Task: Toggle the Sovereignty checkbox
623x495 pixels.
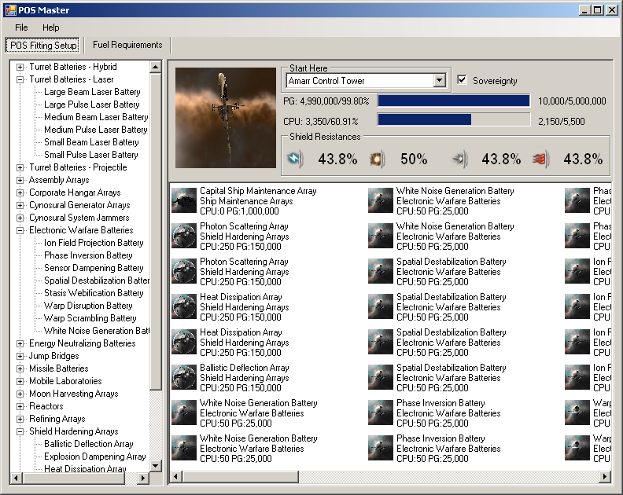Action: 462,80
